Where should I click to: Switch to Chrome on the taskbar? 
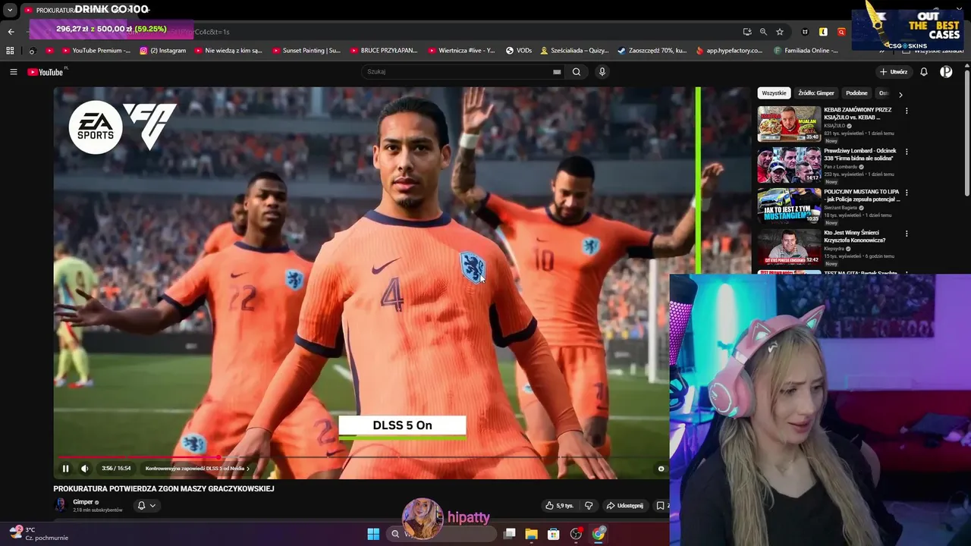tap(599, 534)
